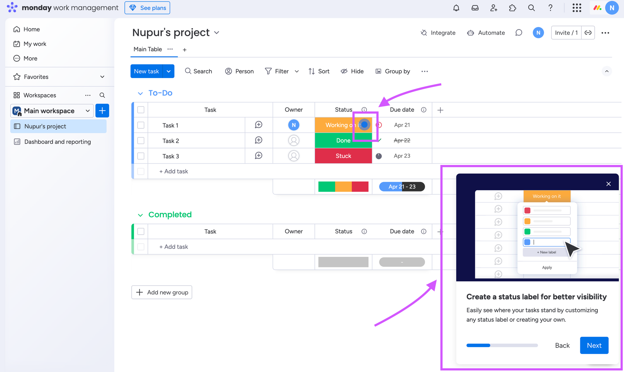Collapse the To-Do group

[x=140, y=93]
